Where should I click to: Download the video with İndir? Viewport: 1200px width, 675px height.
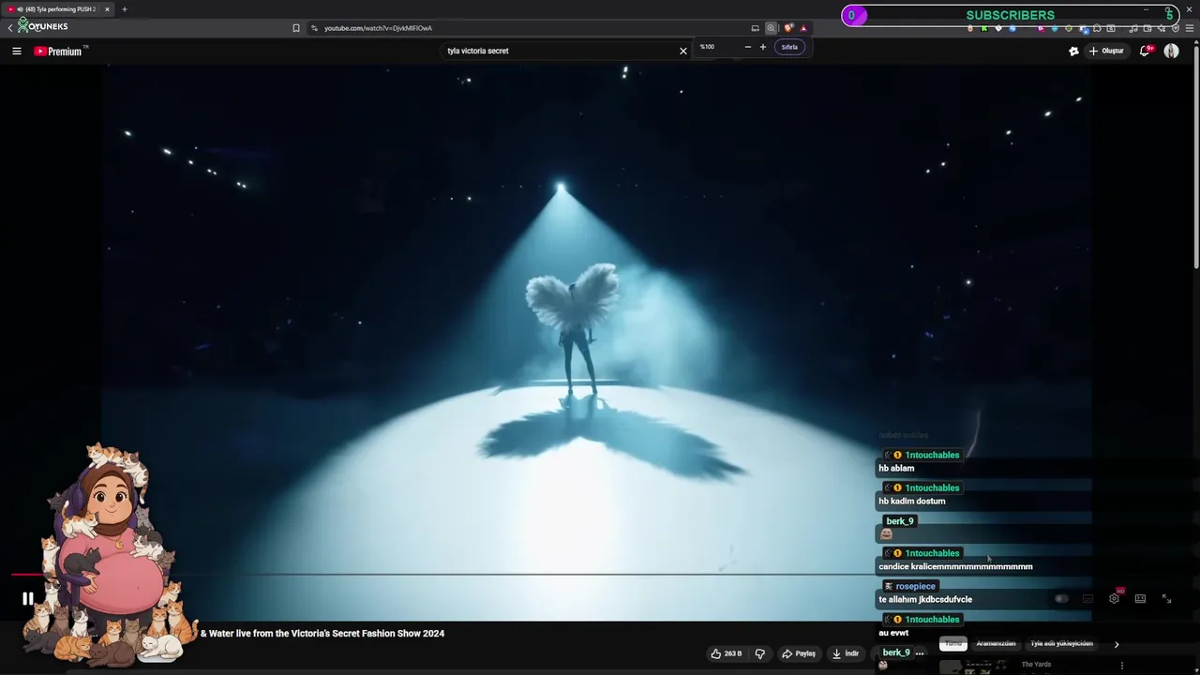[846, 653]
